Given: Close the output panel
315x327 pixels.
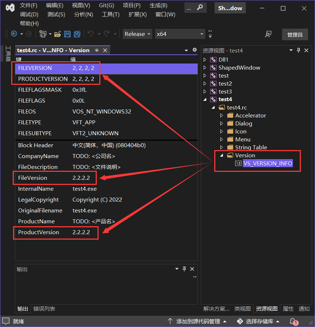Looking at the screenshot, I should 192,269.
